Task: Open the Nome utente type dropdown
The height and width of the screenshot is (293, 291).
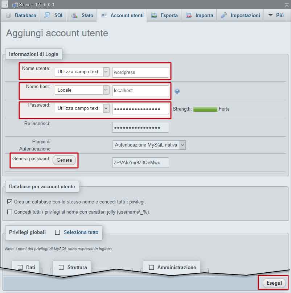Action: pos(82,72)
